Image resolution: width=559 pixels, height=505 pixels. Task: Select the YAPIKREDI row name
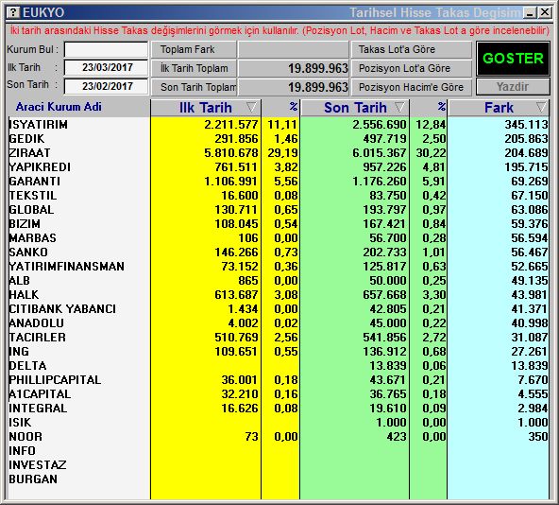coord(40,167)
